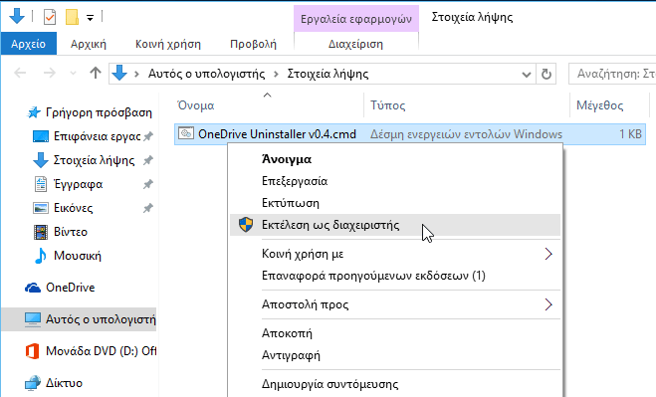Expand the chevron after Αυτός ο υπολογιστής in breadcrumb
The height and width of the screenshot is (397, 656).
tap(276, 74)
